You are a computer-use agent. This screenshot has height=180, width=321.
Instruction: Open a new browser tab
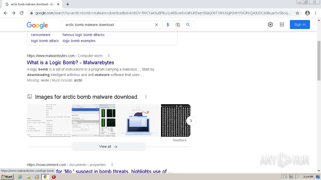(x=68, y=4)
